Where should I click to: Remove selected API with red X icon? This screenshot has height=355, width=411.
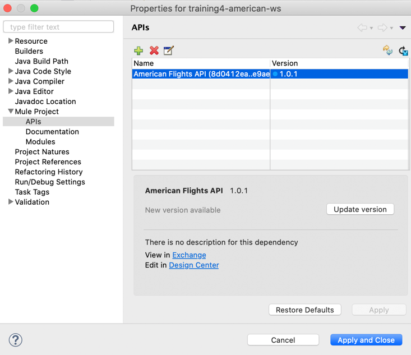(x=154, y=50)
